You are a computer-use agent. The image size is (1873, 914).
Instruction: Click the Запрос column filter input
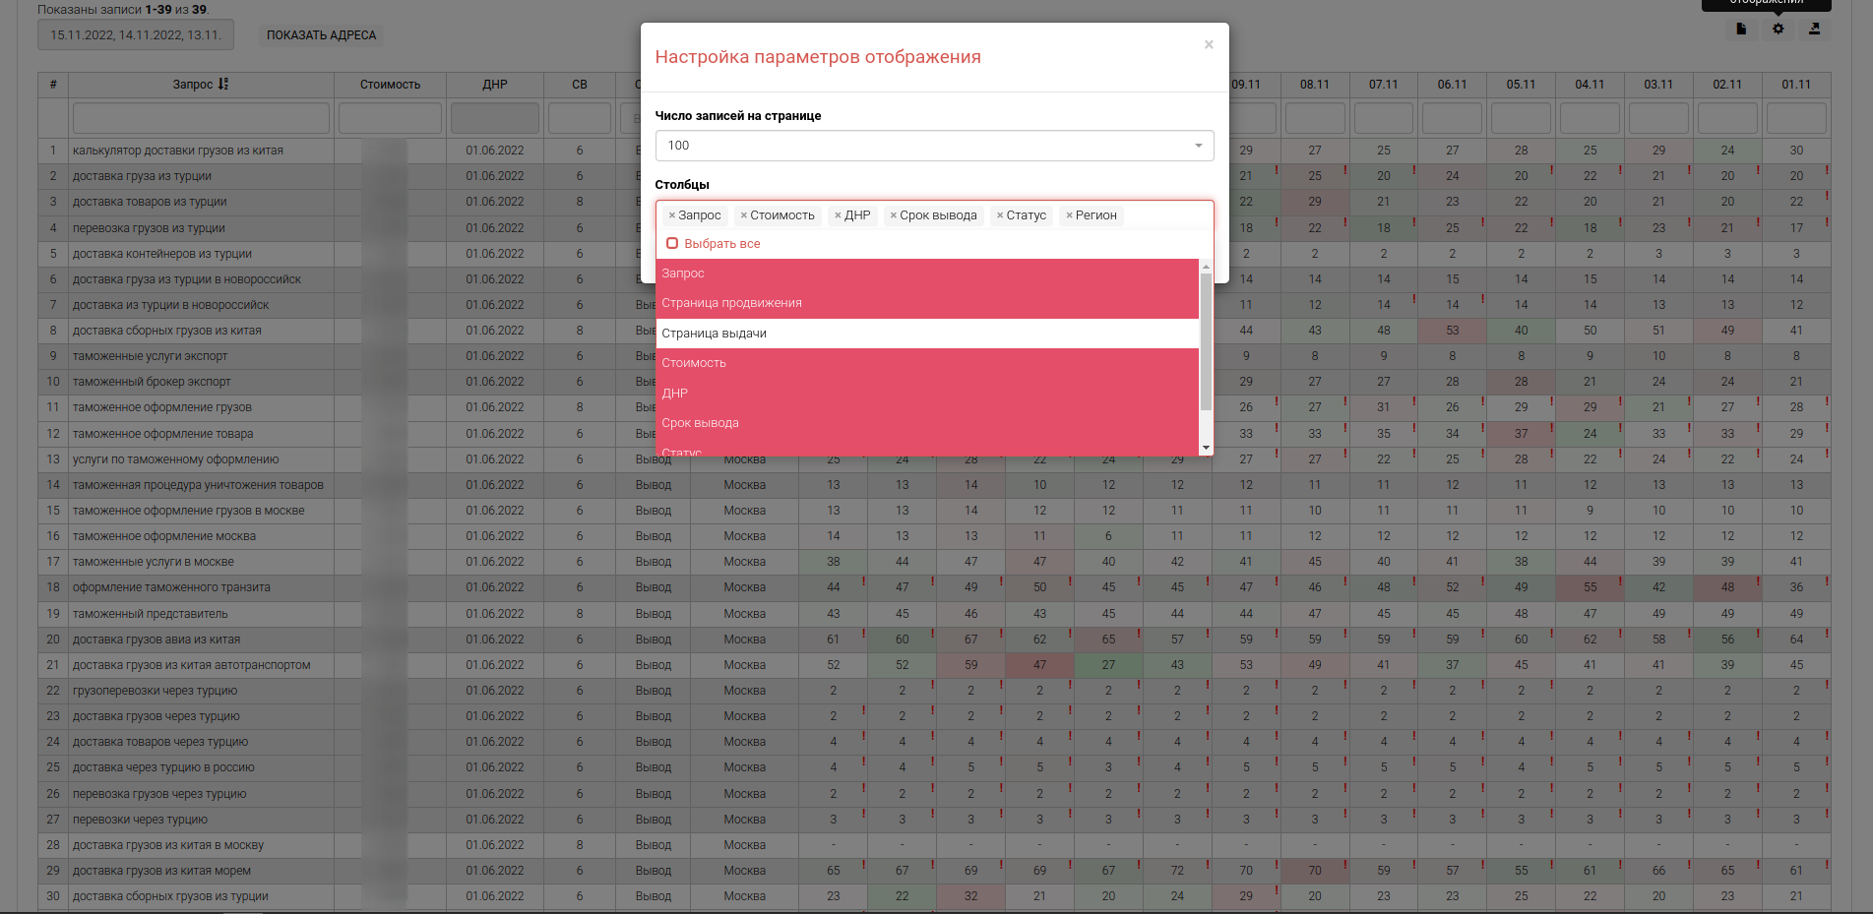(x=201, y=118)
